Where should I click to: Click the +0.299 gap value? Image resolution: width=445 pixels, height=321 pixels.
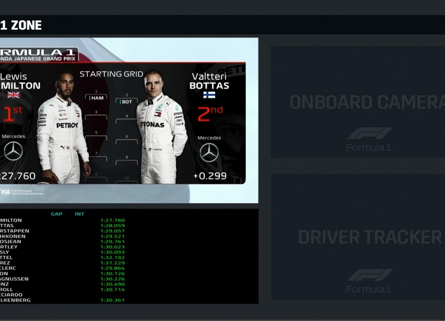[210, 176]
